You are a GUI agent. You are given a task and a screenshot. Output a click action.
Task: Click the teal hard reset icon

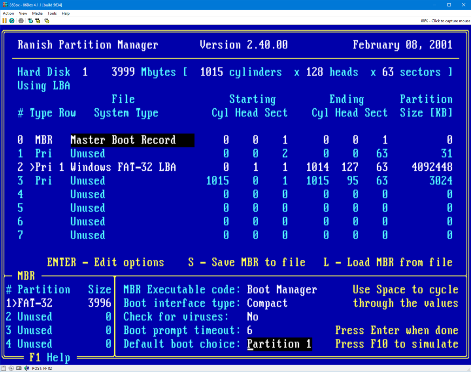point(12,21)
